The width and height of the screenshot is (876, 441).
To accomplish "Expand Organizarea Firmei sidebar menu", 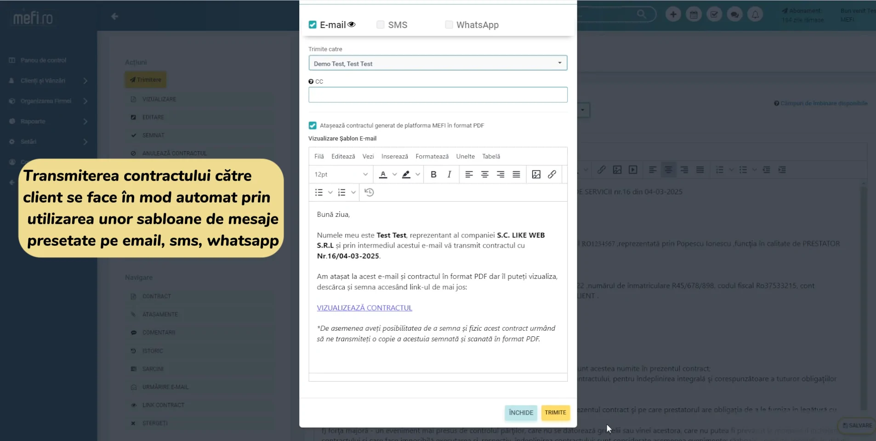I will [48, 101].
